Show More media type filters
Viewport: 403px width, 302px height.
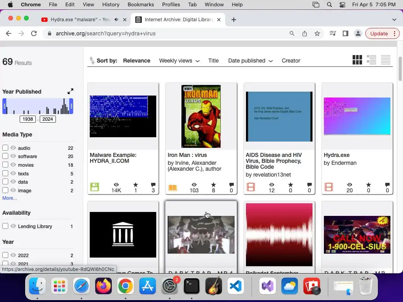(x=10, y=198)
